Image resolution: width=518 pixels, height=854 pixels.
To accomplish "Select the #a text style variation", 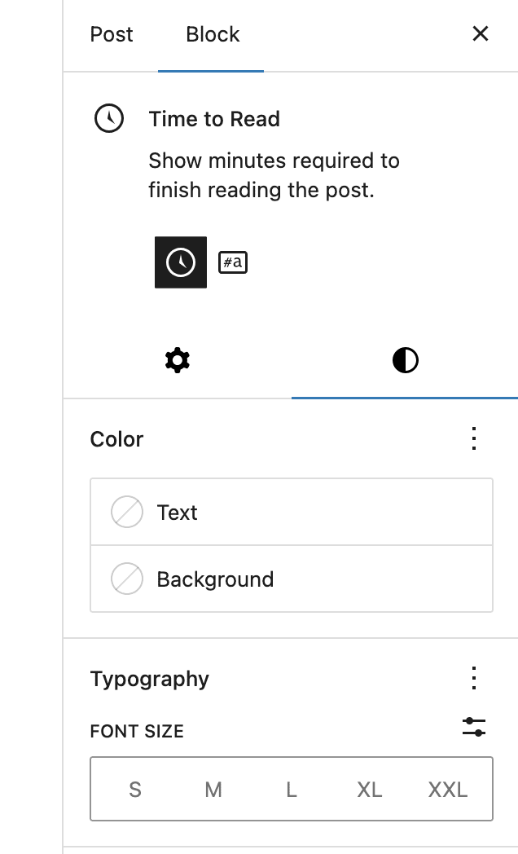I will point(233,262).
